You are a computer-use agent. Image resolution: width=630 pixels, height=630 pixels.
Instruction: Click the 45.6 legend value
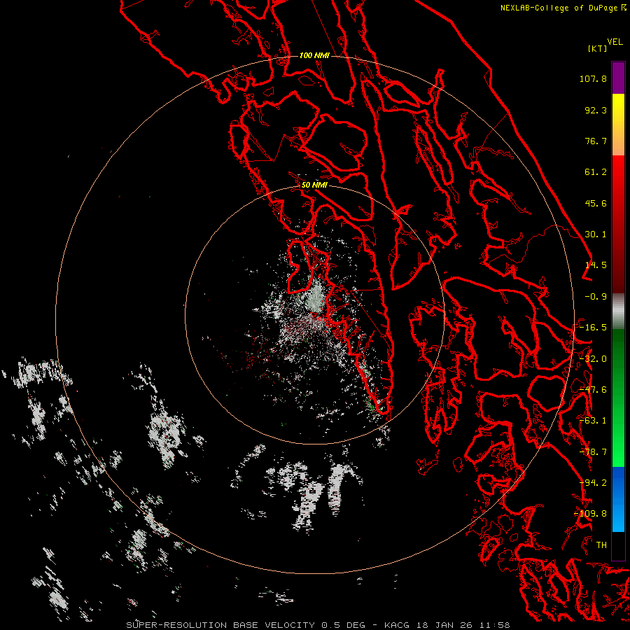596,203
